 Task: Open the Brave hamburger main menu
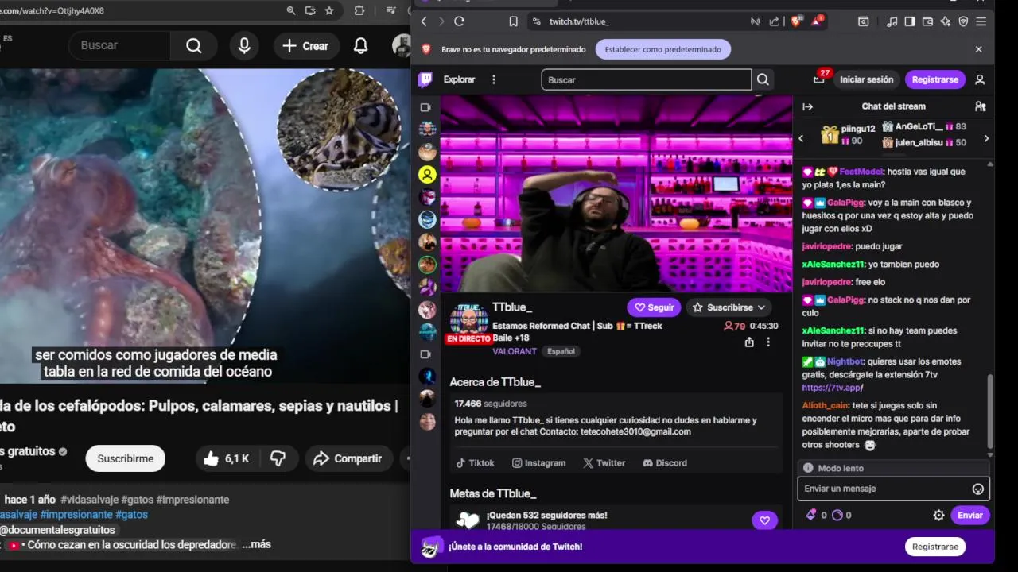pos(981,21)
